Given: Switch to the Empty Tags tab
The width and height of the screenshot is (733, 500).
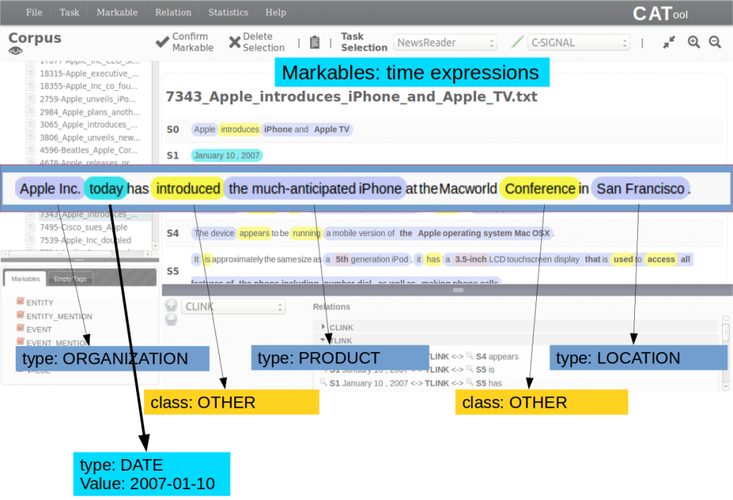Looking at the screenshot, I should 70,279.
